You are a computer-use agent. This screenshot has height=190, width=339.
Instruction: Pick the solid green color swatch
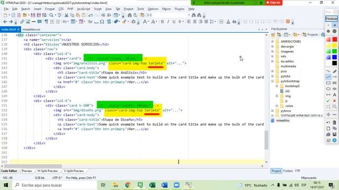335,51
